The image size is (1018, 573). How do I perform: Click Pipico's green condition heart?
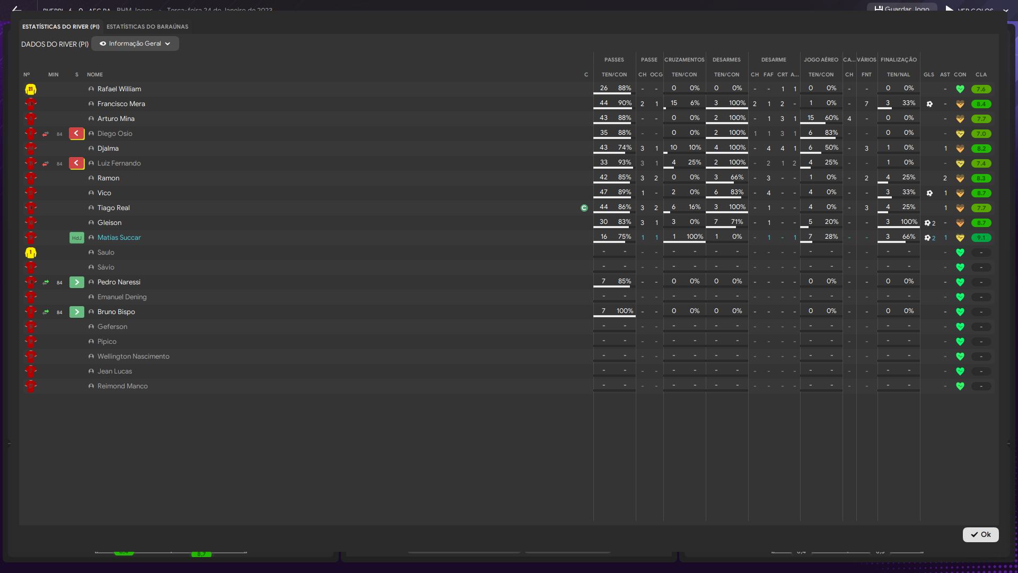(960, 342)
